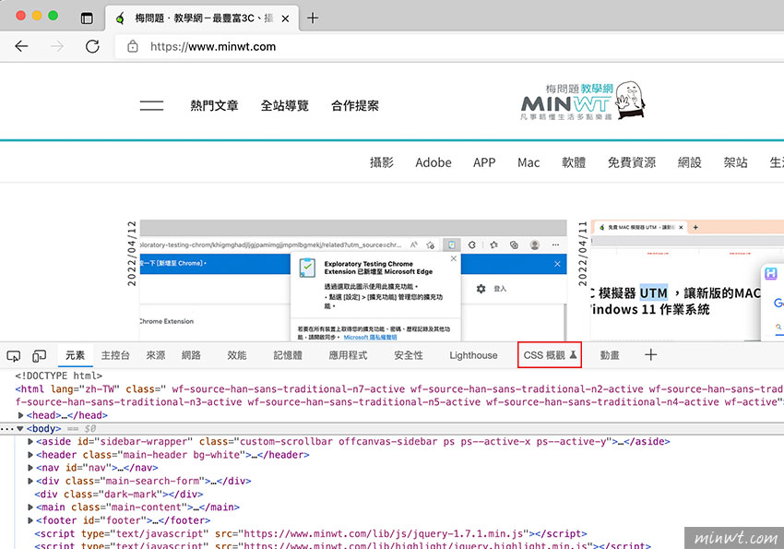Switch to the 效能 DevTools tab
The width and height of the screenshot is (784, 549).
(x=236, y=355)
